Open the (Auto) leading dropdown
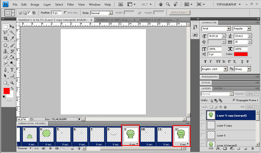This screenshot has width=261, height=153. (250, 36)
